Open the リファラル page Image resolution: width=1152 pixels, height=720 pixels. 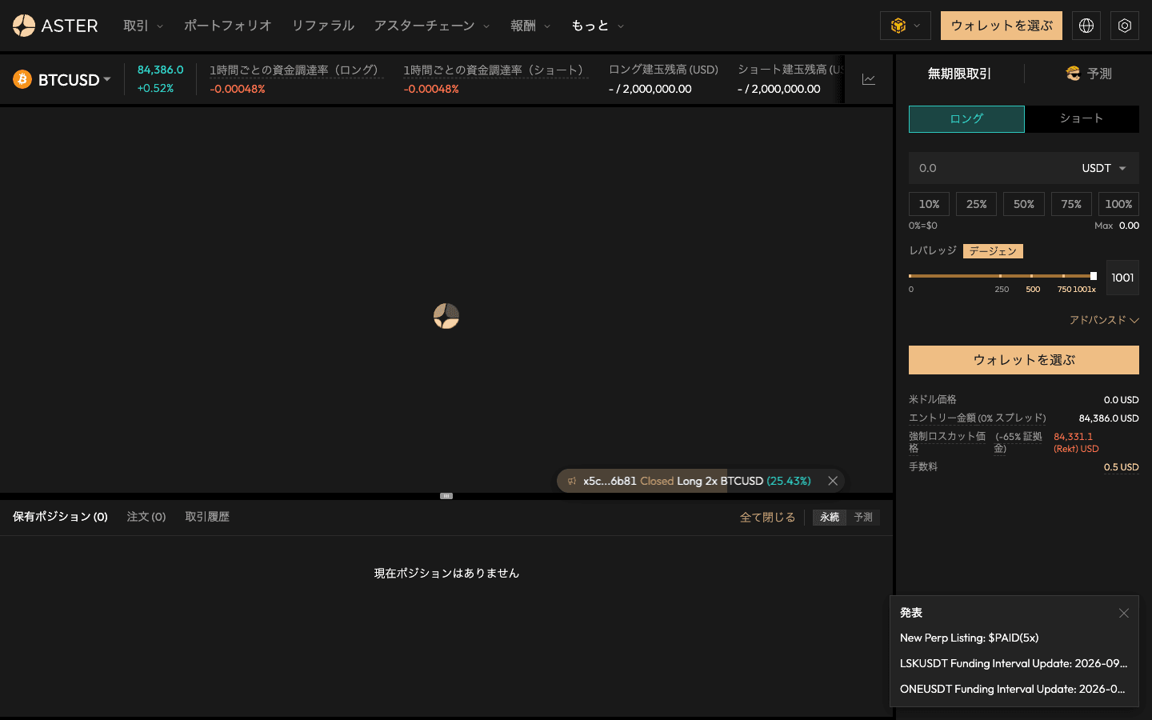click(x=323, y=26)
